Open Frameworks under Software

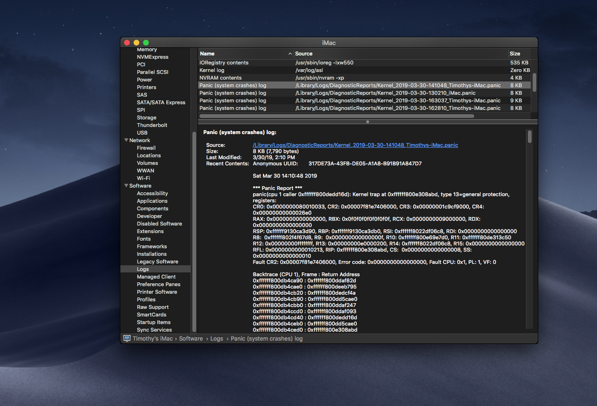point(152,246)
